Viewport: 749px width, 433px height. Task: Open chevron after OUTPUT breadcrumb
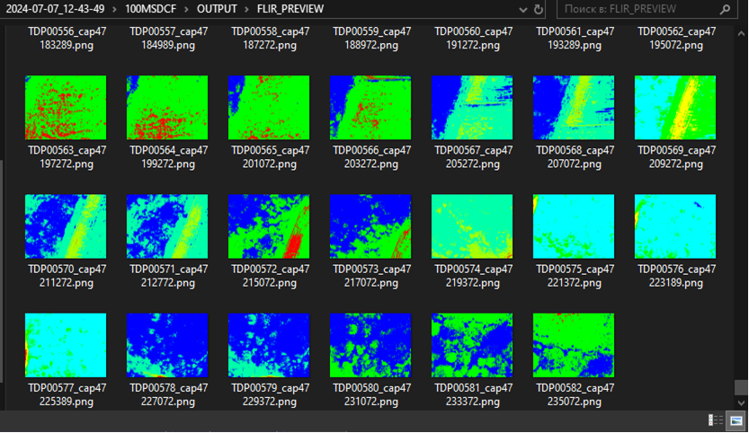point(247,9)
